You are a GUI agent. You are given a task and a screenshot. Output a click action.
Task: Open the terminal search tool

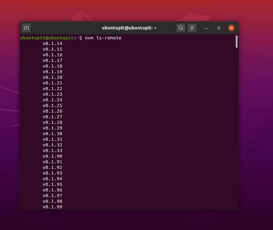(x=181, y=28)
